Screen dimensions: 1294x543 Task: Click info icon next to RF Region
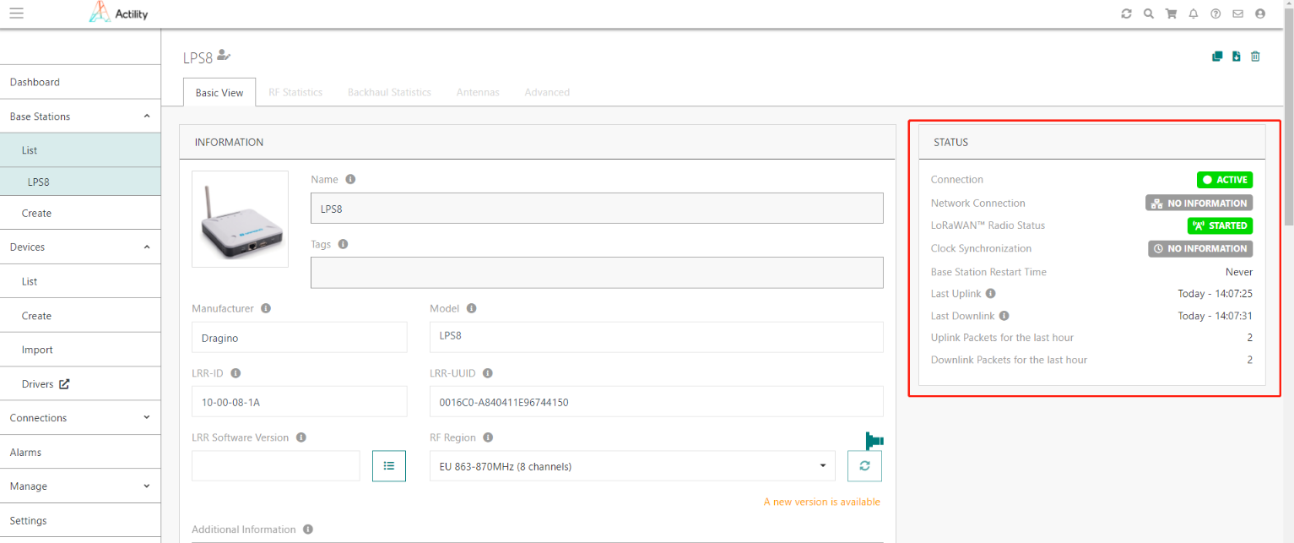click(488, 437)
